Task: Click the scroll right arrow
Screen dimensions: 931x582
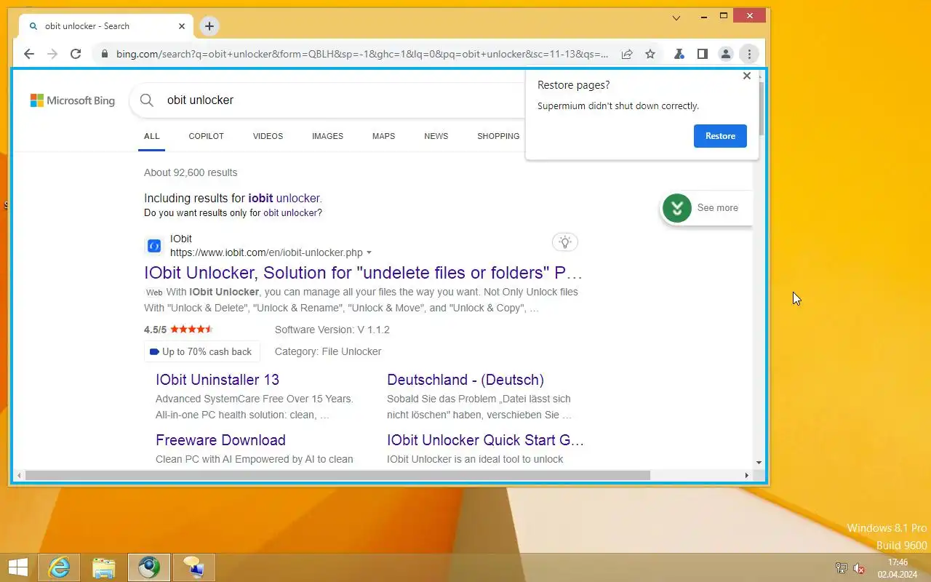Action: (746, 475)
